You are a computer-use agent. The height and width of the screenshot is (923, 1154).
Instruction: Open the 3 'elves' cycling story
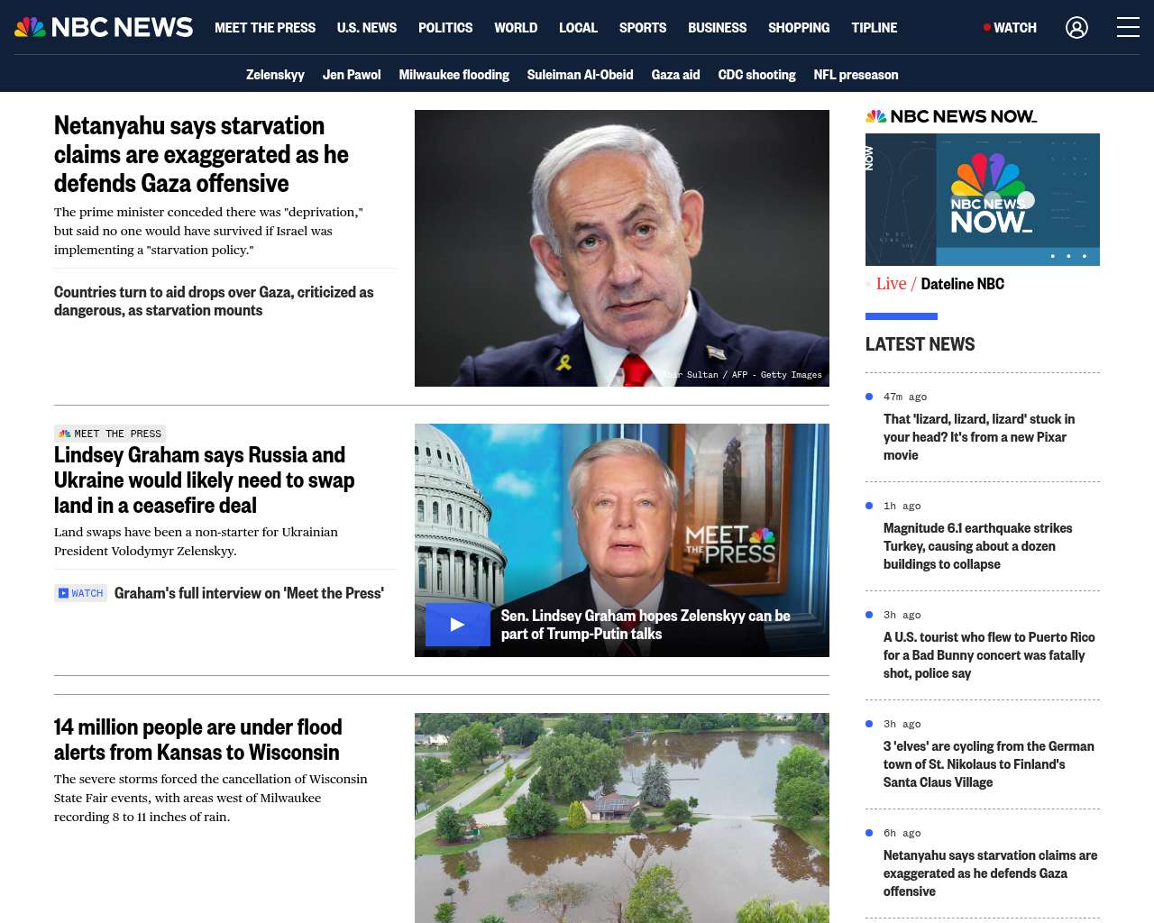(x=989, y=764)
